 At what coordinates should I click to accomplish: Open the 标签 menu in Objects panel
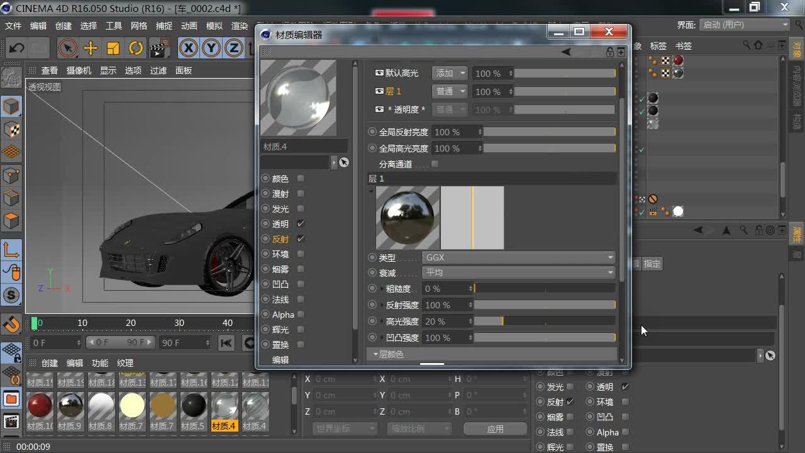point(658,46)
